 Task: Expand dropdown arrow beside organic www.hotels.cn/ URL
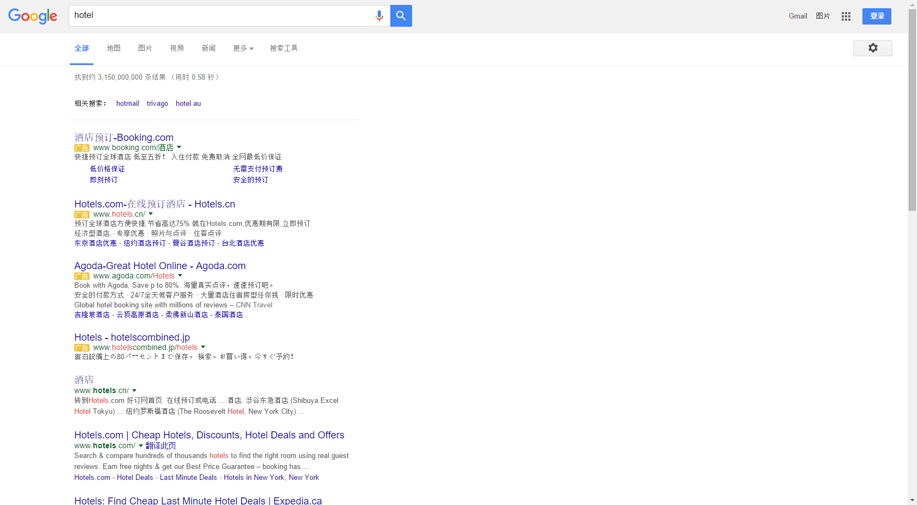[134, 390]
